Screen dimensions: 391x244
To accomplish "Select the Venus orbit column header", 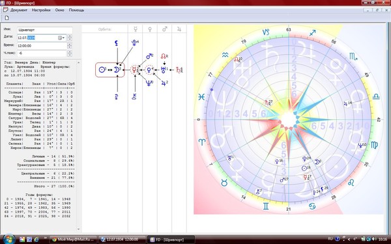I will click(150, 29).
